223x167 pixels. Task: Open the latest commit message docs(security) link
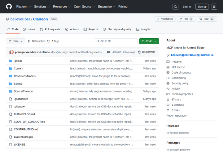tap(78, 52)
